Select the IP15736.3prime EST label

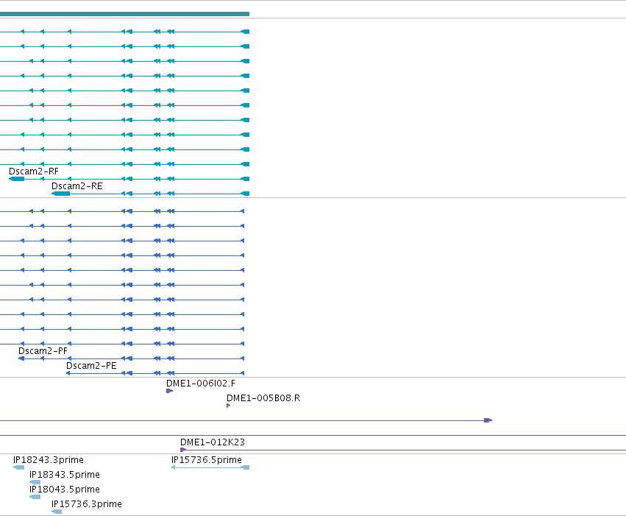point(87,504)
